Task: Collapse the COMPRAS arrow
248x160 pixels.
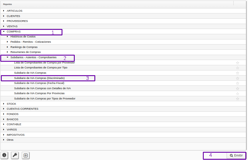Action: pos(4,31)
